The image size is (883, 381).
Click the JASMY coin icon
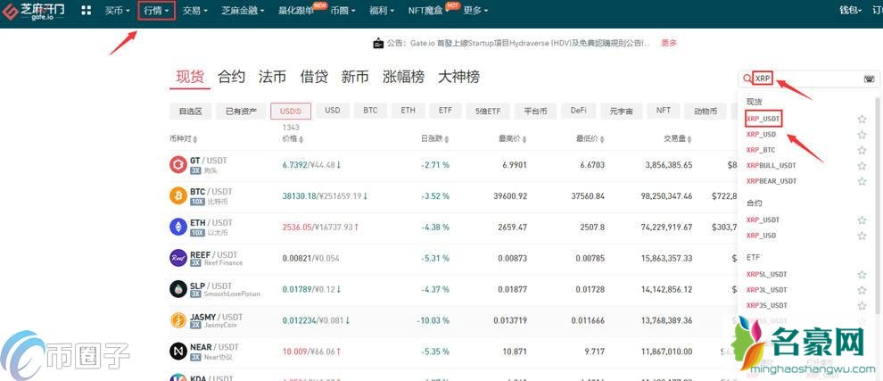point(178,320)
